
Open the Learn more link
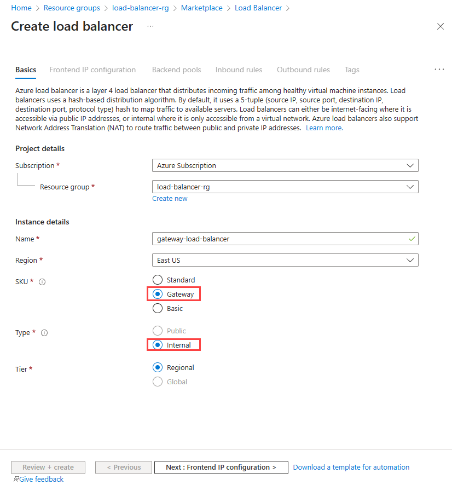click(x=323, y=127)
